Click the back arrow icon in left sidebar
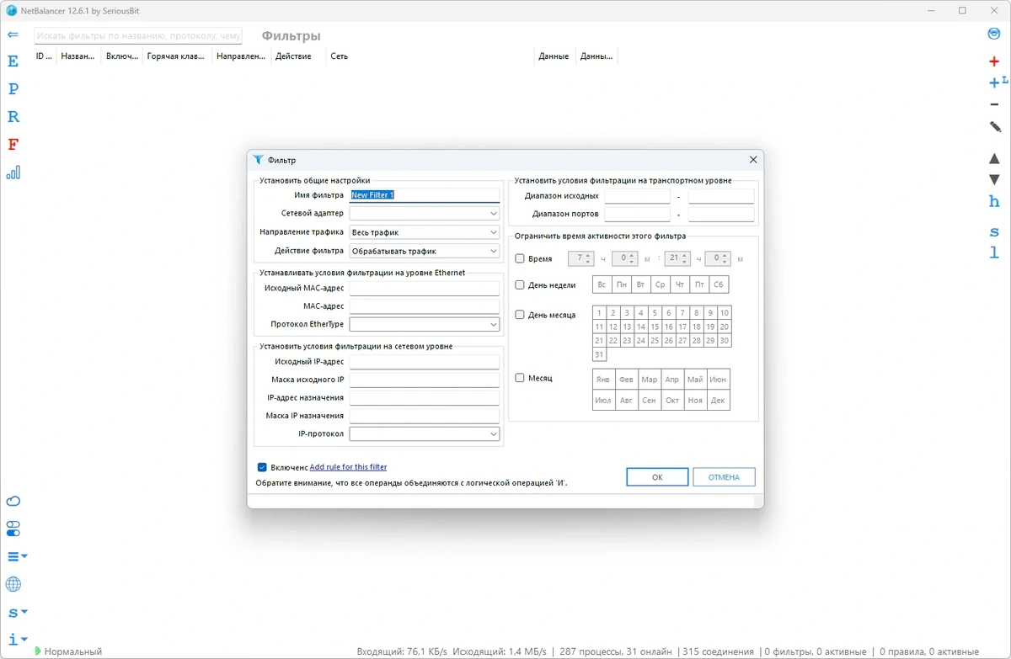Screen dimensions: 1011x659 coord(13,35)
